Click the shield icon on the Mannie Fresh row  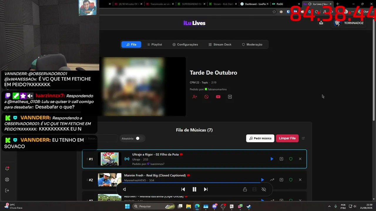(291, 180)
